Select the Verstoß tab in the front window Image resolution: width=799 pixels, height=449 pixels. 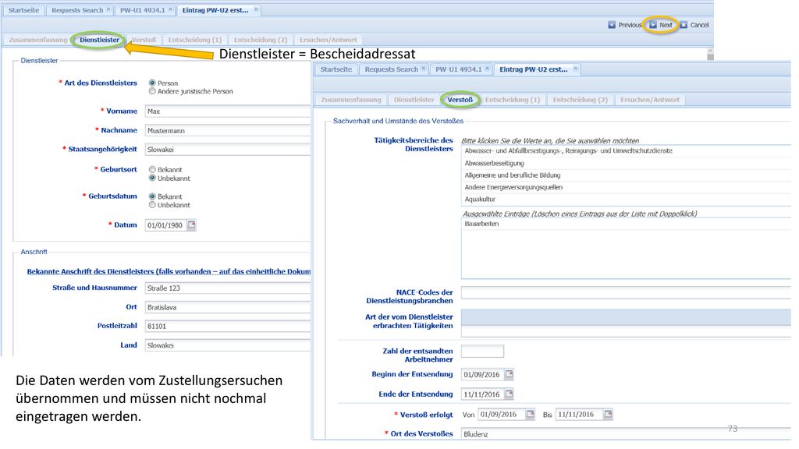(460, 100)
